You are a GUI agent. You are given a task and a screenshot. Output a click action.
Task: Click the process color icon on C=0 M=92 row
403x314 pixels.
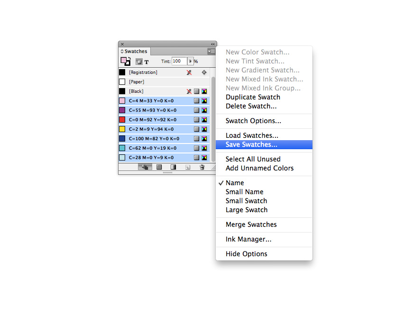pos(197,120)
